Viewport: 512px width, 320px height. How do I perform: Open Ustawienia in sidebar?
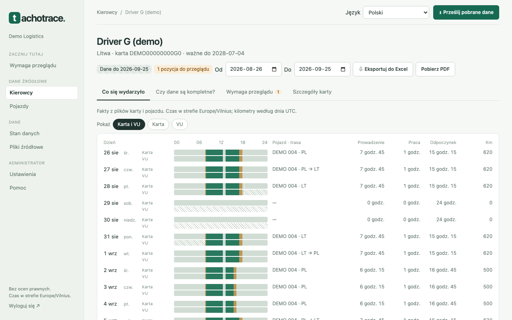click(42, 174)
